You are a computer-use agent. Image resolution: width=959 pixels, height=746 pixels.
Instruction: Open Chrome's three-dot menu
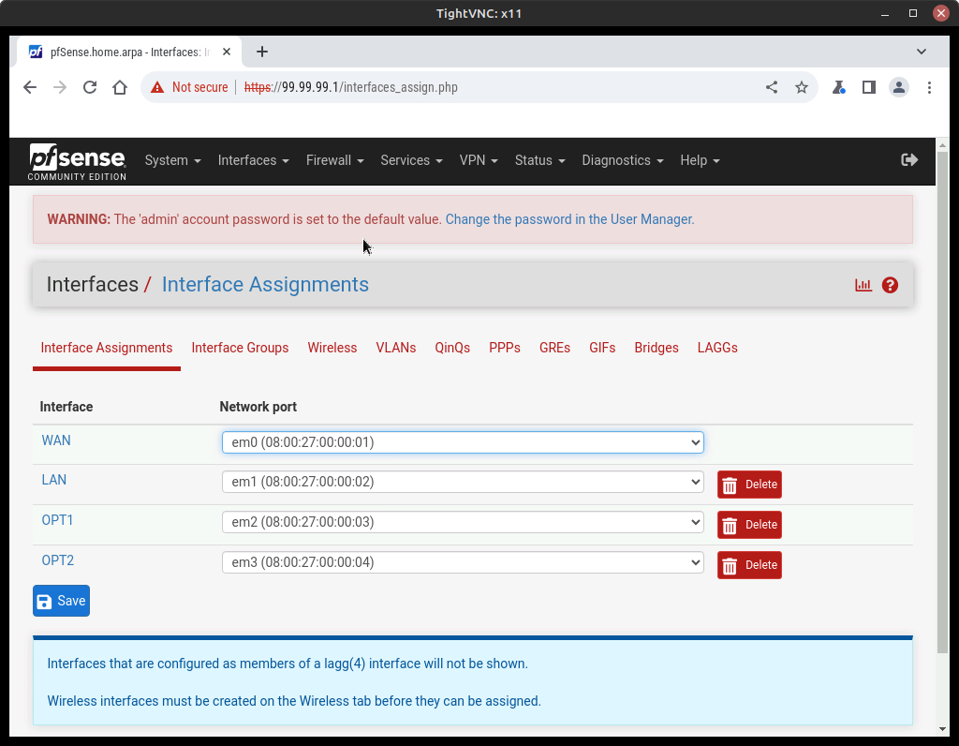[929, 87]
